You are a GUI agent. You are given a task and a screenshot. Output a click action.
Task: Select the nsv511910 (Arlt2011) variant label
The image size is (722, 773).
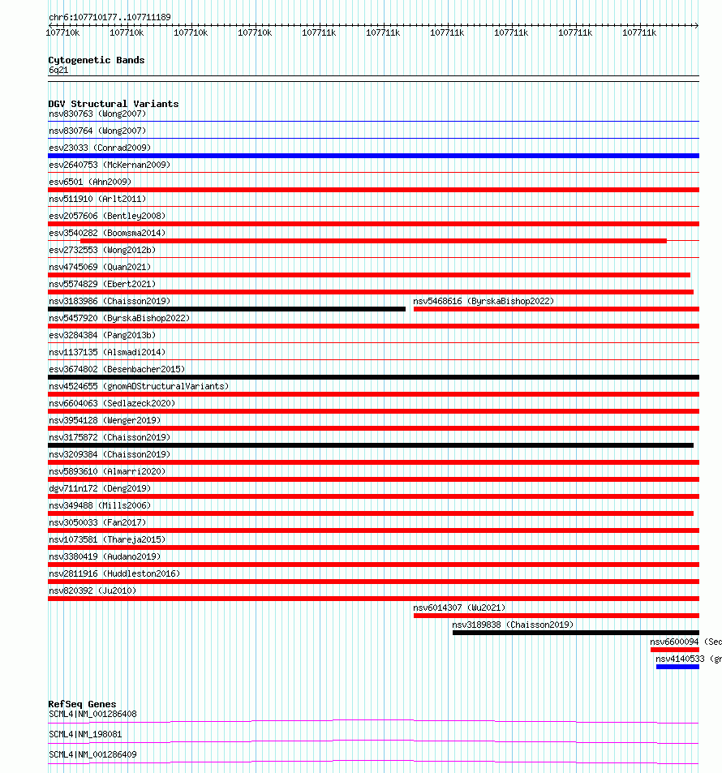click(x=97, y=200)
